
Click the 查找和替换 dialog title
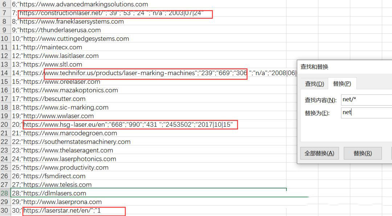(314, 67)
